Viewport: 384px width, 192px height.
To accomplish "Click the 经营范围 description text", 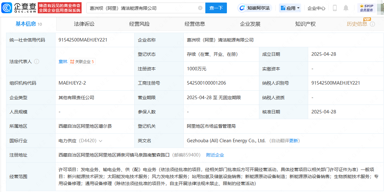I will (218, 176).
